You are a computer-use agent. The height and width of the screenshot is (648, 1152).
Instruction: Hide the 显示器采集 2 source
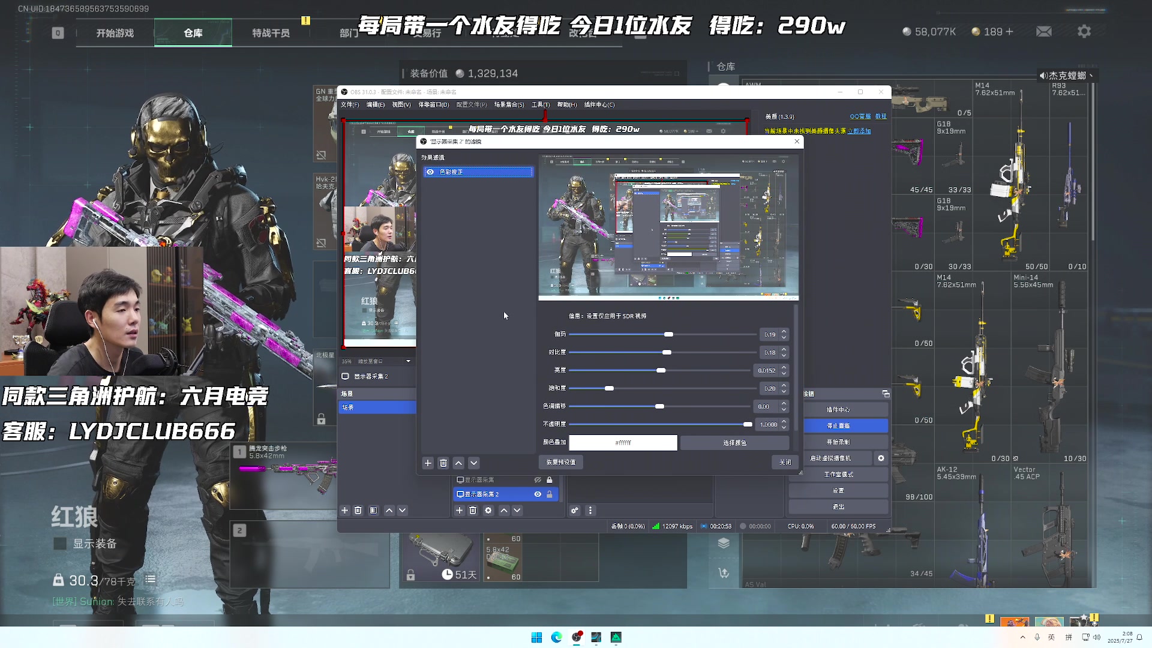538,494
